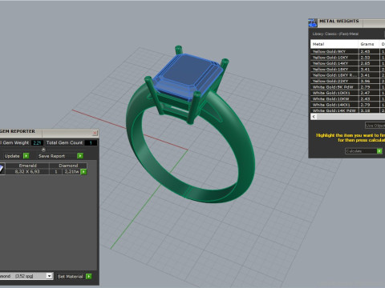Screen dimensions: 385x288
Task: Click the Use Object button in Metal Weights
Action: 375,126
